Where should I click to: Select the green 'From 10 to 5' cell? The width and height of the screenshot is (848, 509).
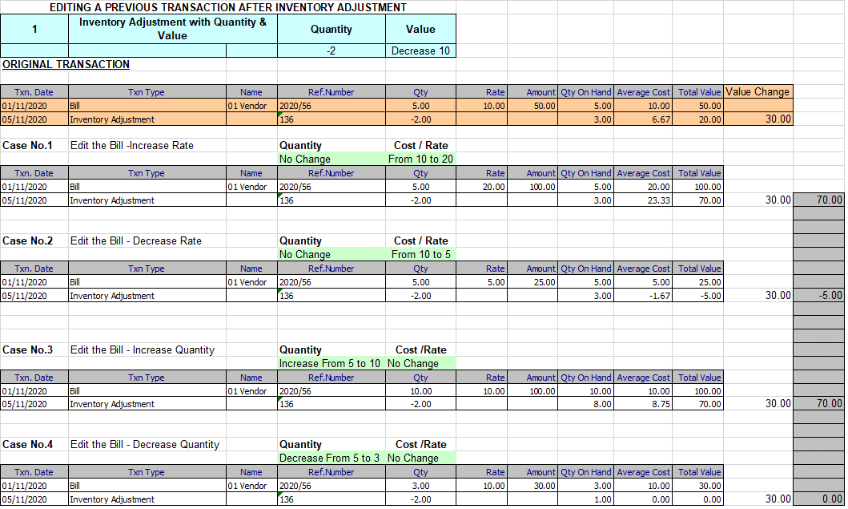pyautogui.click(x=420, y=255)
